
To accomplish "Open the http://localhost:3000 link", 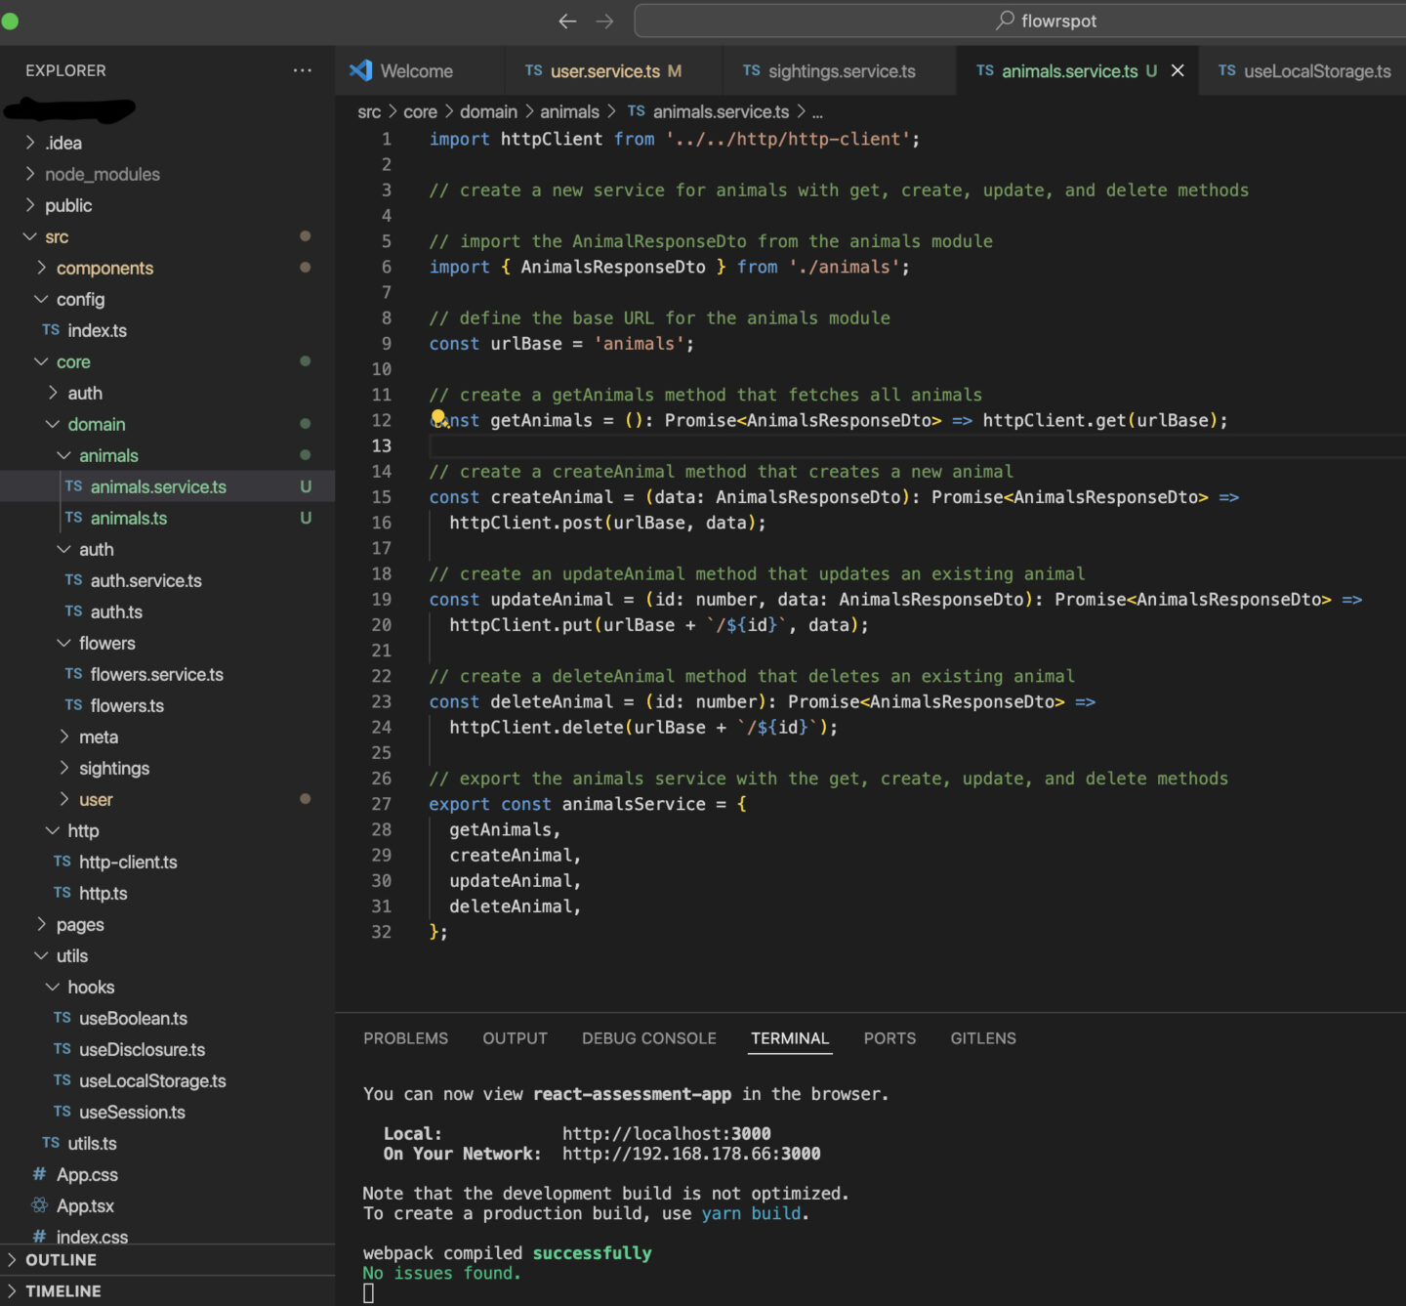I will [x=667, y=1133].
